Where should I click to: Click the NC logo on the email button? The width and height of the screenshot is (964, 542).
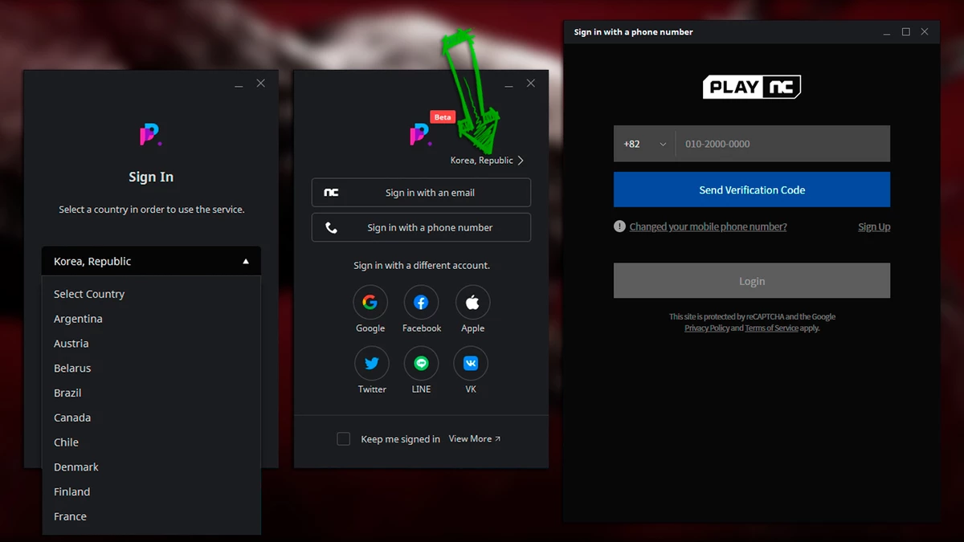(329, 192)
